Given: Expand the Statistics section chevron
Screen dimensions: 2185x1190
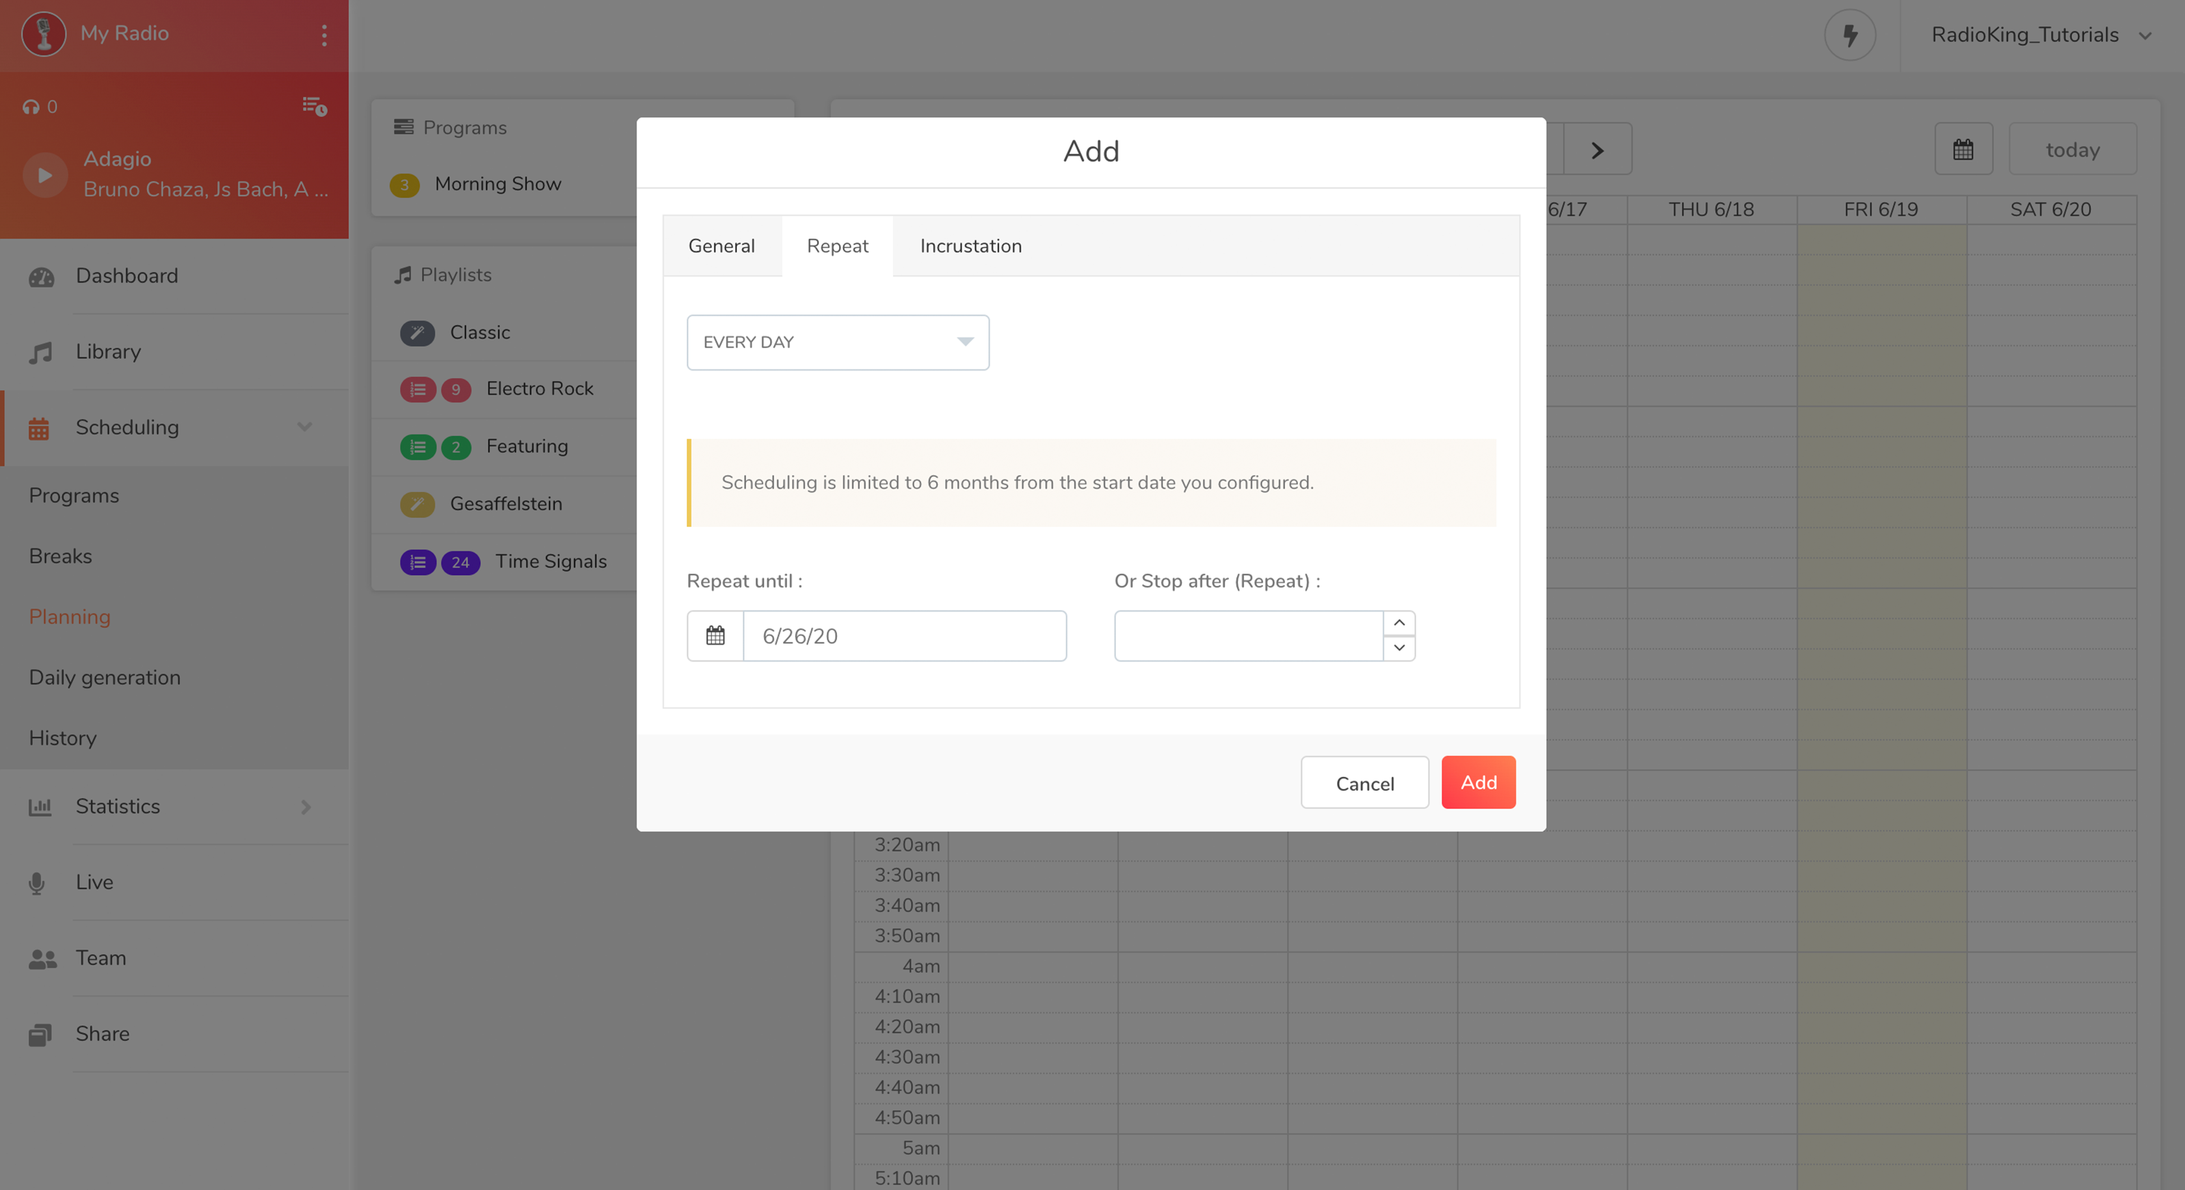Looking at the screenshot, I should pos(306,806).
